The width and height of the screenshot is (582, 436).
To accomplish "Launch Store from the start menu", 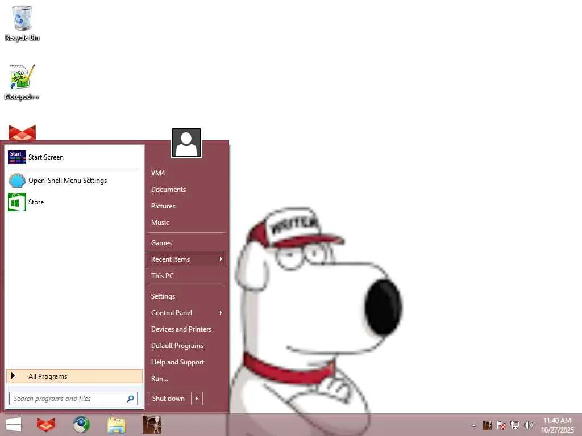I will coord(74,202).
